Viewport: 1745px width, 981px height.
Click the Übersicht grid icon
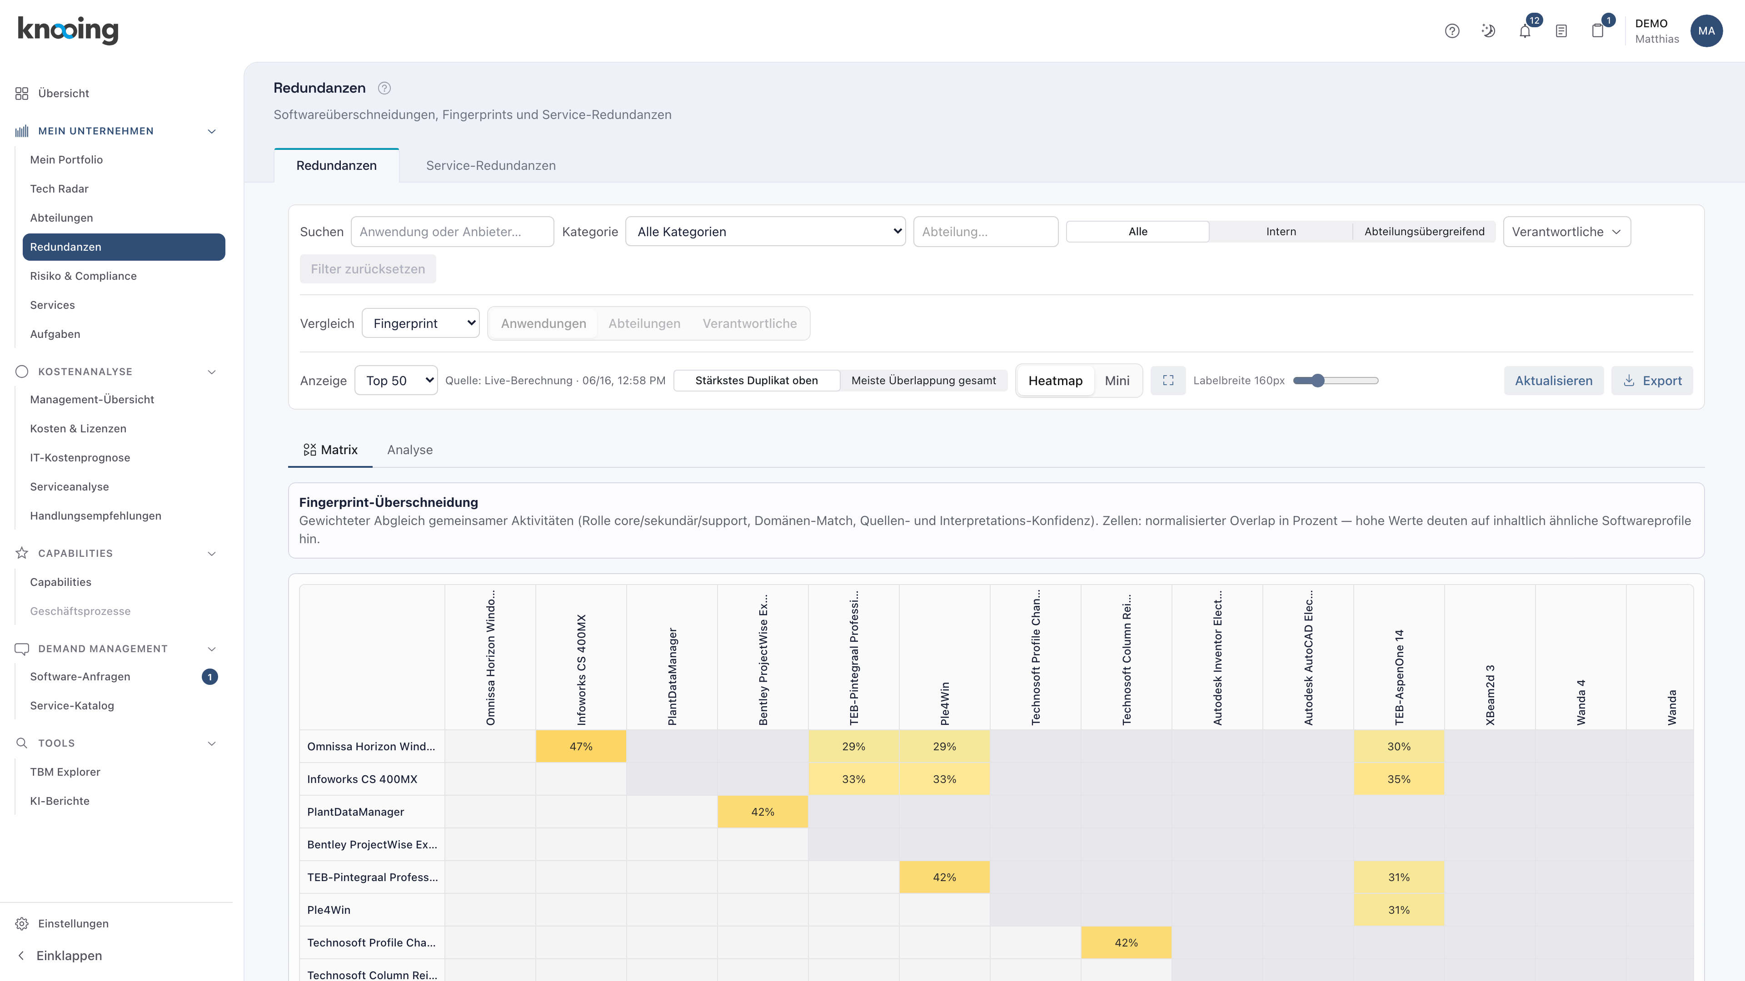pos(22,94)
